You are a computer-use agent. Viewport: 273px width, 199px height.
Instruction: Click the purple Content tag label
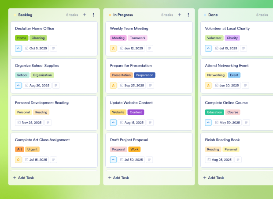(136, 112)
